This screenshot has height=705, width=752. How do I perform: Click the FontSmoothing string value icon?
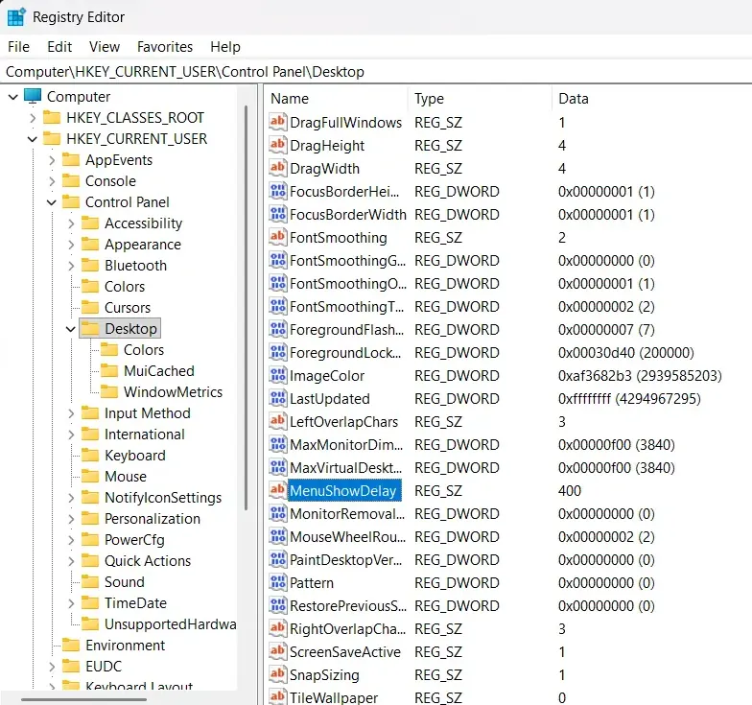tap(278, 237)
